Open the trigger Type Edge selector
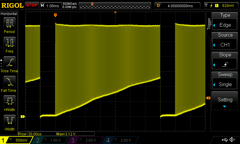 (225, 21)
